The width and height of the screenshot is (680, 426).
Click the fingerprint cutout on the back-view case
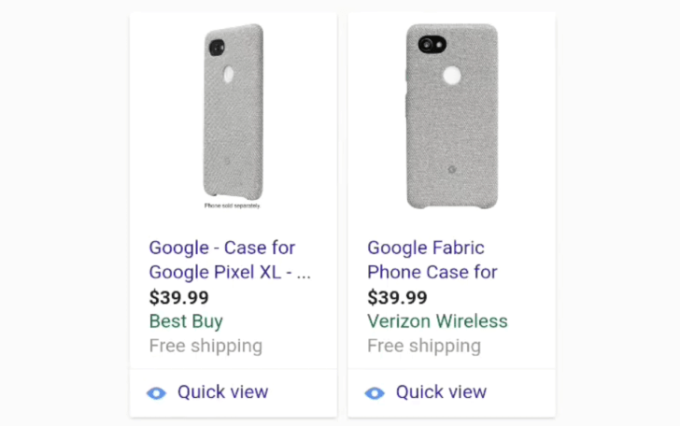(452, 76)
